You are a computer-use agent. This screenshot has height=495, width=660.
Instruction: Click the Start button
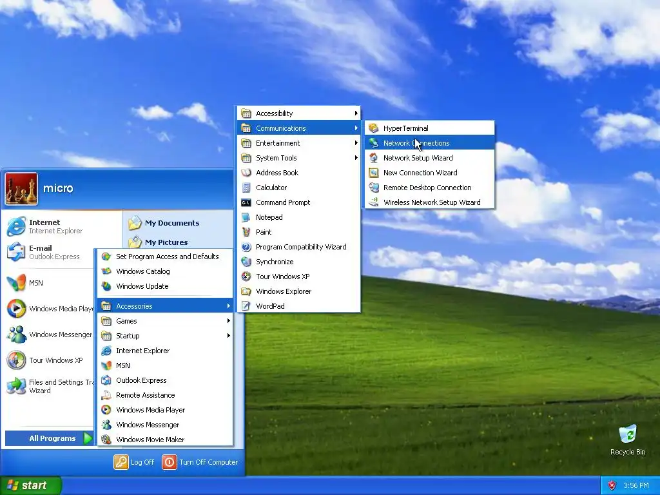30,485
